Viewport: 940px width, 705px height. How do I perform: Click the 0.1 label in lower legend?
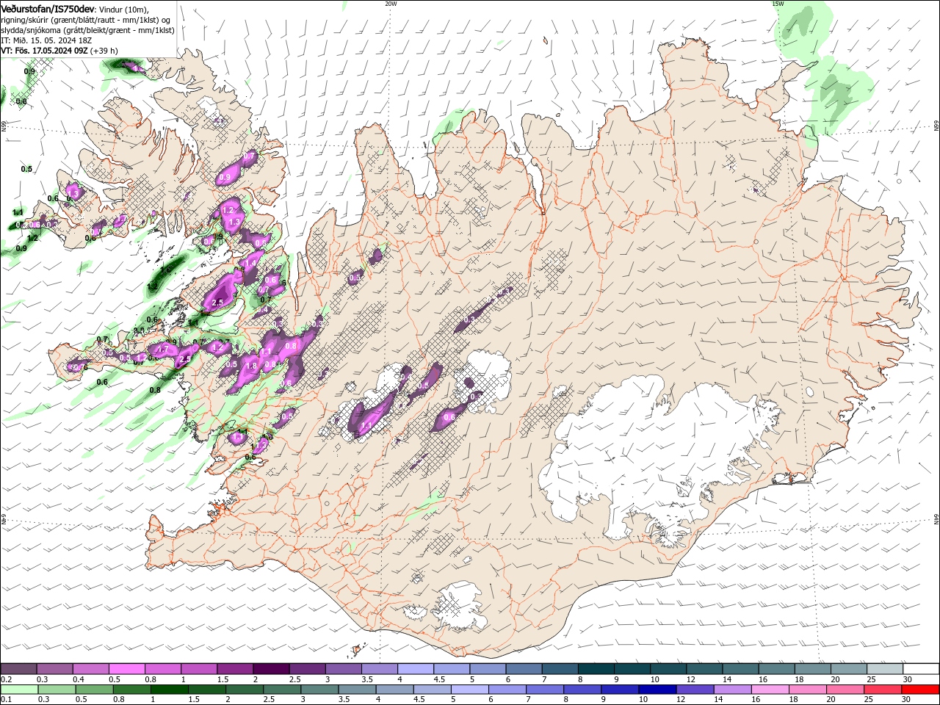pyautogui.click(x=5, y=700)
